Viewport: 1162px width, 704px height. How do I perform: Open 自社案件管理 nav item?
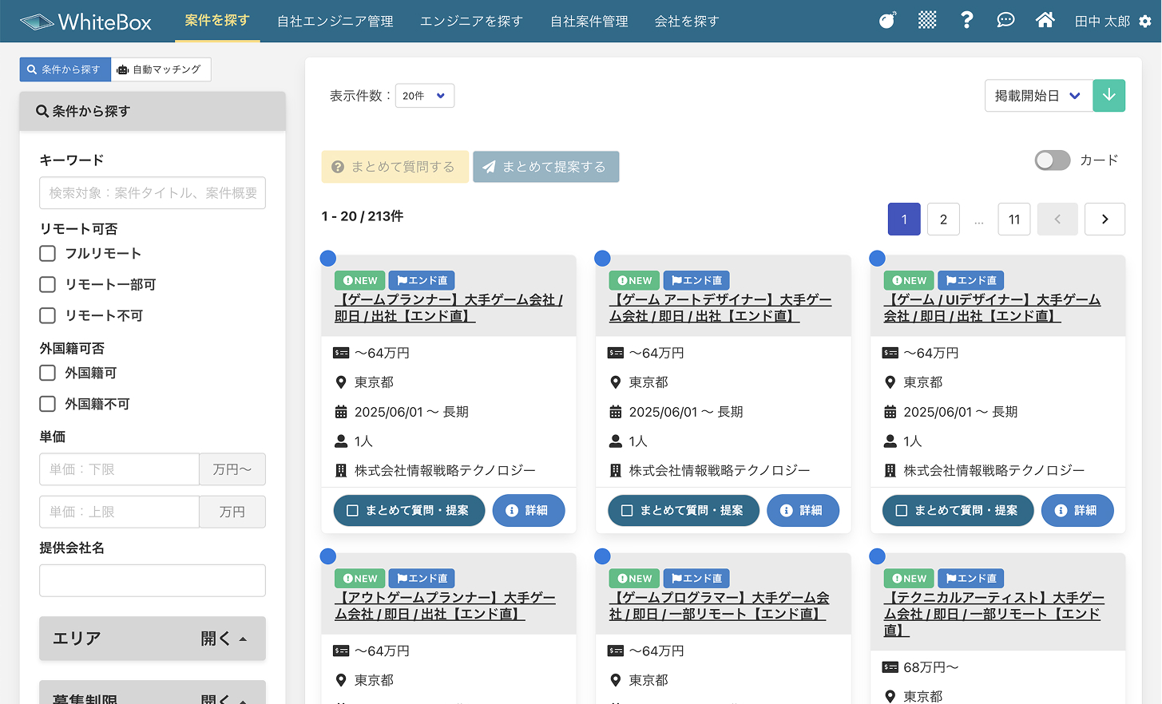589,22
